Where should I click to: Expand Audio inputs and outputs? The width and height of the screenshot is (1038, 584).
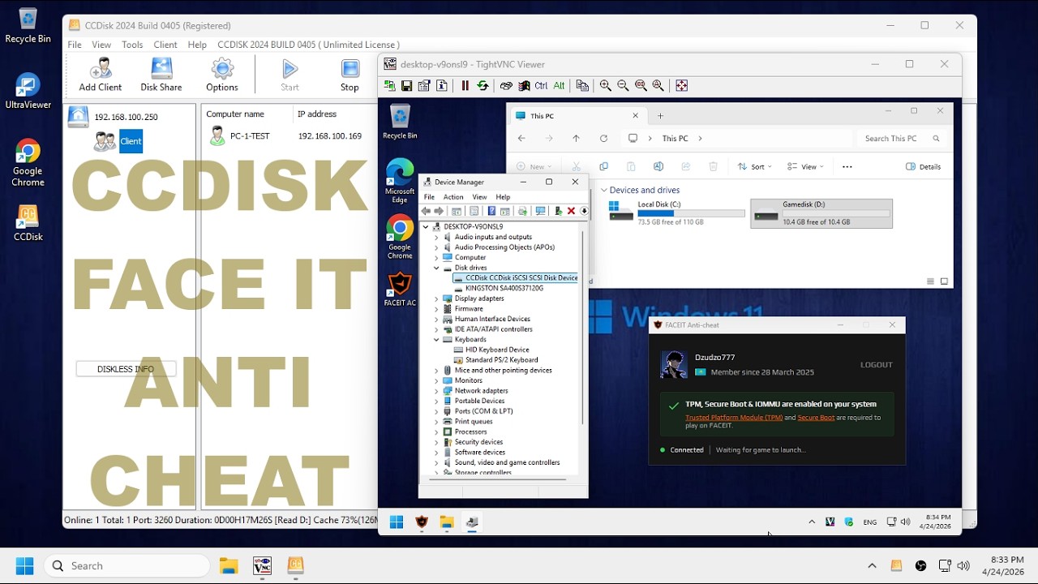pos(436,237)
